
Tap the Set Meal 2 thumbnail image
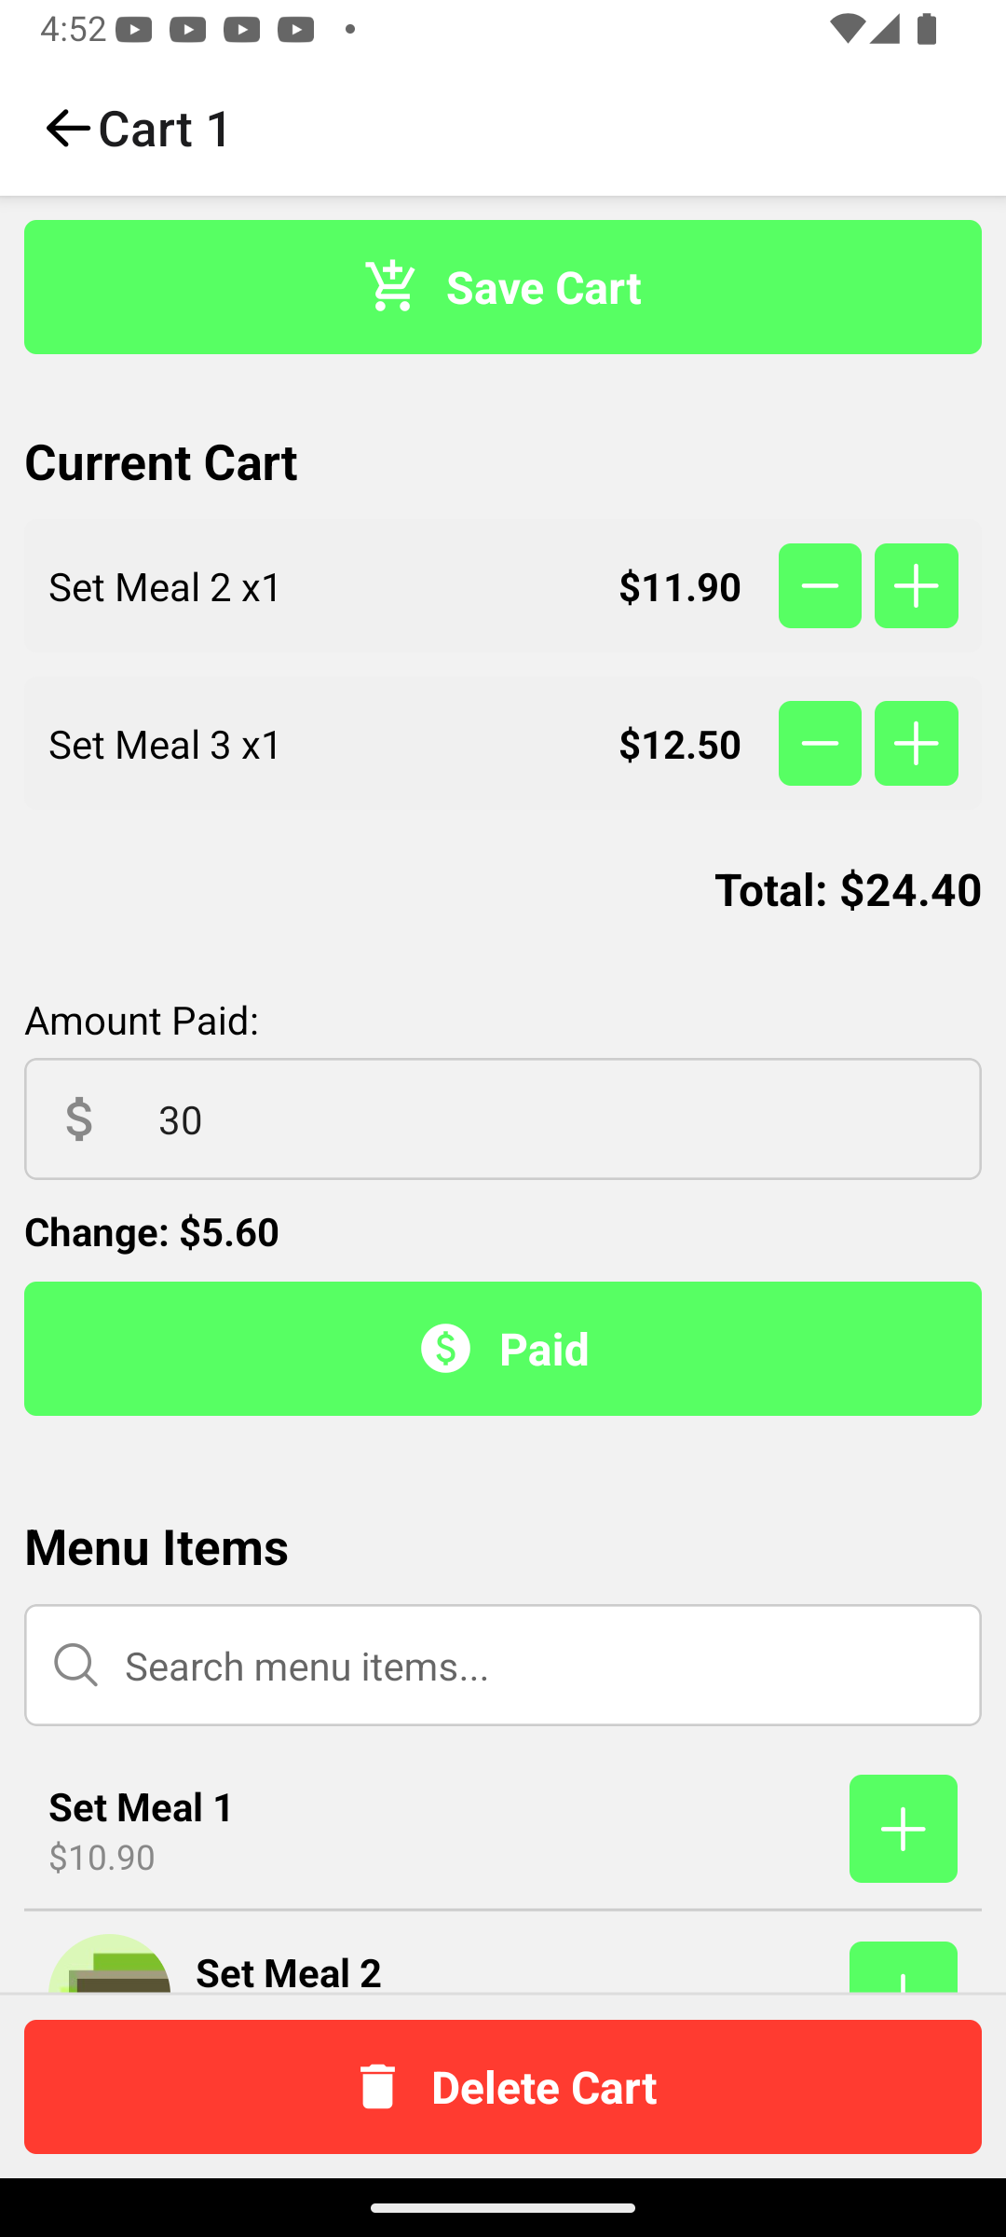tap(110, 1965)
